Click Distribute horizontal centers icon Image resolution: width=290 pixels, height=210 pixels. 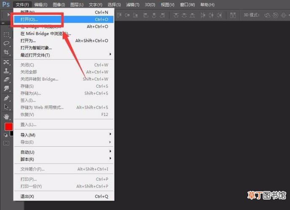click(x=211, y=15)
